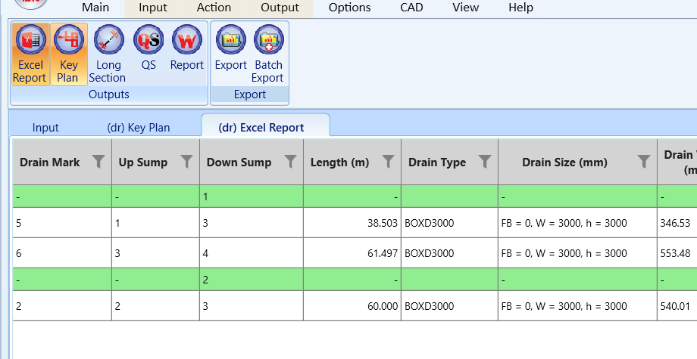Select BOXD3000 cell in drain mark 6 row
Image resolution: width=697 pixels, height=359 pixels.
click(x=449, y=253)
